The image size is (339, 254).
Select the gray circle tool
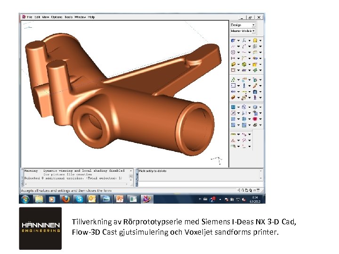(233, 52)
